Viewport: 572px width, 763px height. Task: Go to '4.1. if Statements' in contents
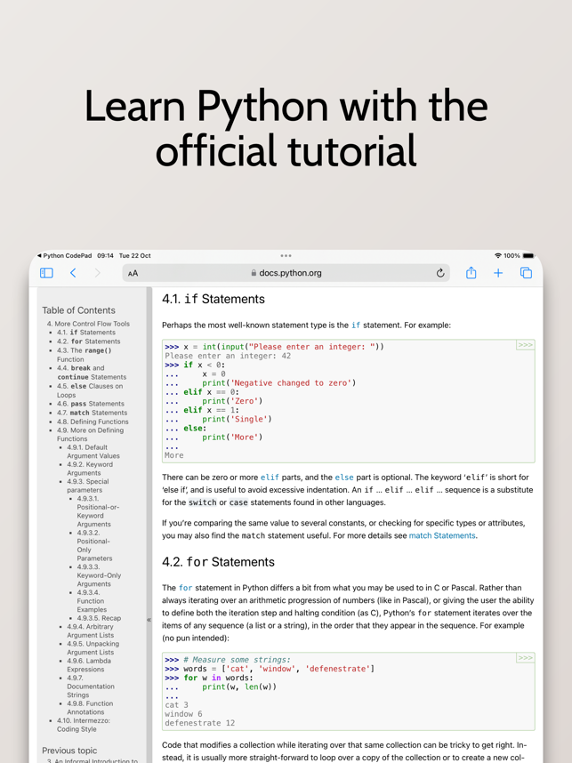tap(86, 333)
